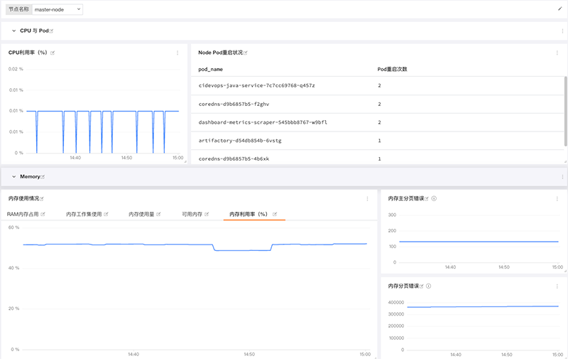Image resolution: width=568 pixels, height=359 pixels.
Task: Click the Pod重启次数 column header
Action: (393, 69)
